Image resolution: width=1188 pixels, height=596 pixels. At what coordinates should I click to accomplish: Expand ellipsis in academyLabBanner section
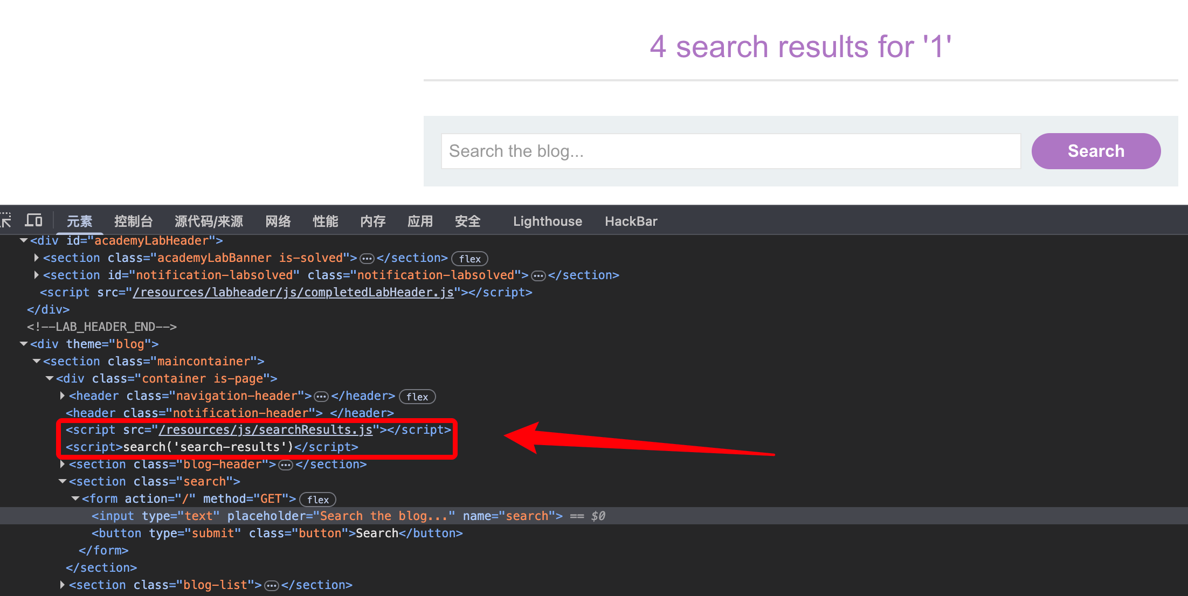click(x=367, y=259)
